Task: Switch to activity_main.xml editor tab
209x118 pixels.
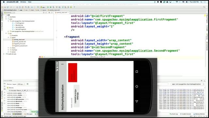Action: pyautogui.click(x=62, y=12)
